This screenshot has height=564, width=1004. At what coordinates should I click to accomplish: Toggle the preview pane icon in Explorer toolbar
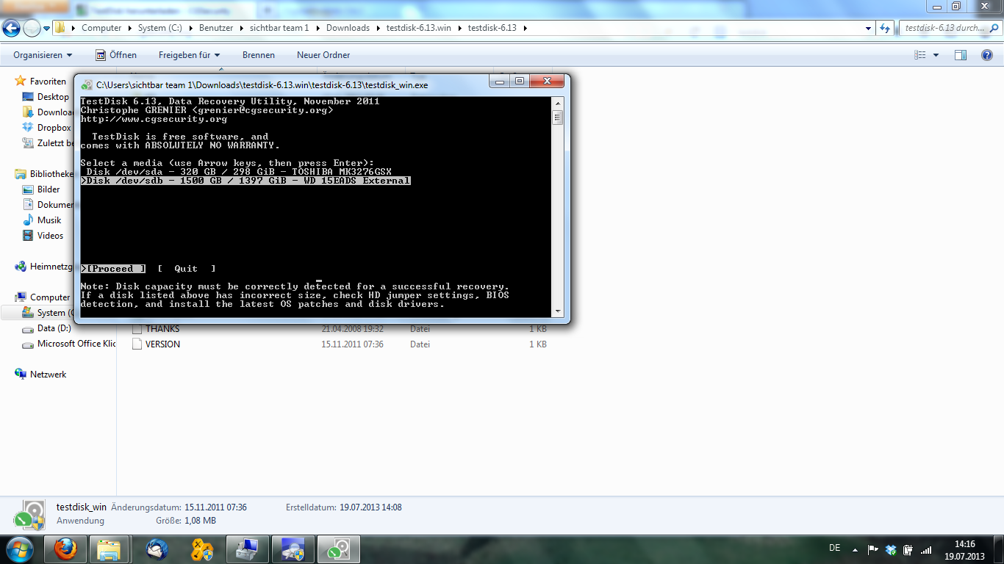[x=960, y=55]
